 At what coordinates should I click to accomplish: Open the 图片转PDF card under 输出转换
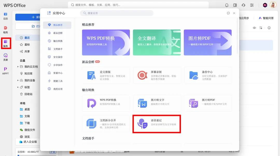(x=208, y=103)
